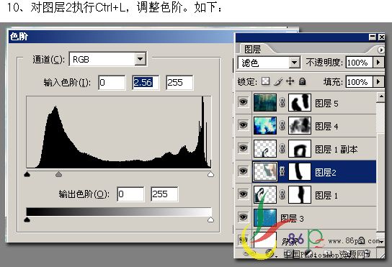
Task: Click 填充 100% value field
Action: click(360, 82)
